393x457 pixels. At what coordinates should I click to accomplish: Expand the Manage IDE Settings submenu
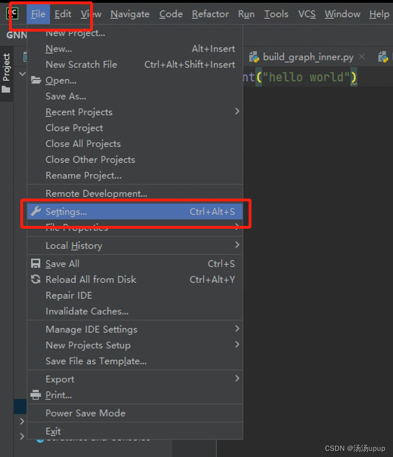coord(134,329)
